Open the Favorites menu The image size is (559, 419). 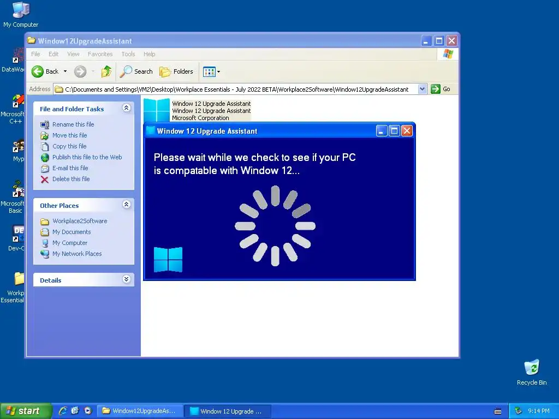100,54
